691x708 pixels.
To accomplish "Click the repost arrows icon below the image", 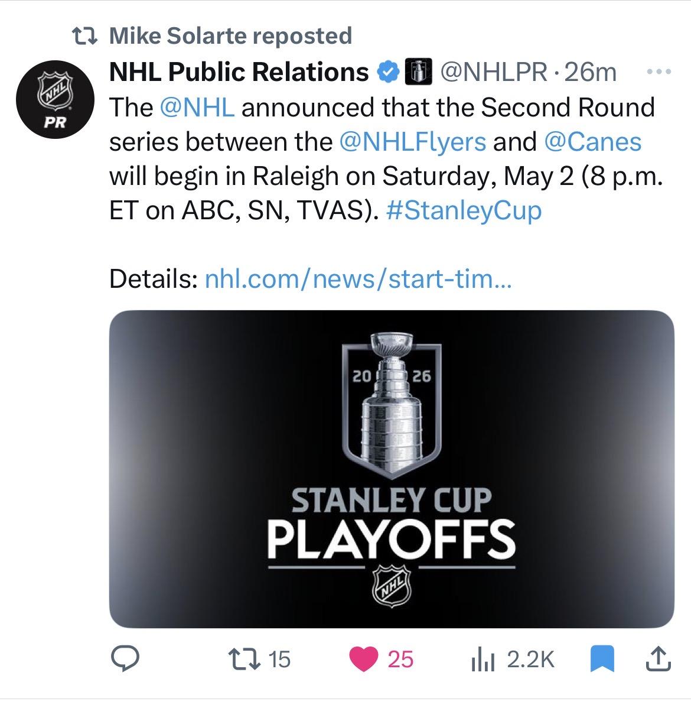I will 244,659.
